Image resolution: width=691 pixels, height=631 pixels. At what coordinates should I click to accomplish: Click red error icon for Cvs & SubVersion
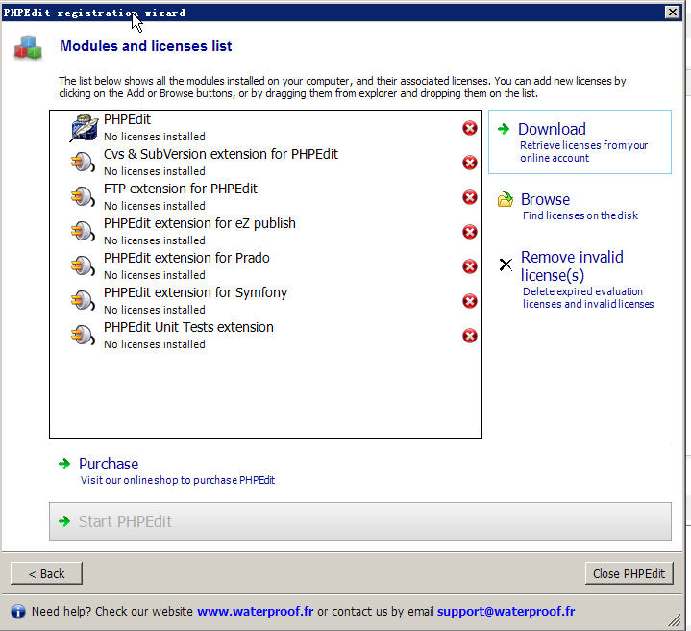[x=470, y=163]
